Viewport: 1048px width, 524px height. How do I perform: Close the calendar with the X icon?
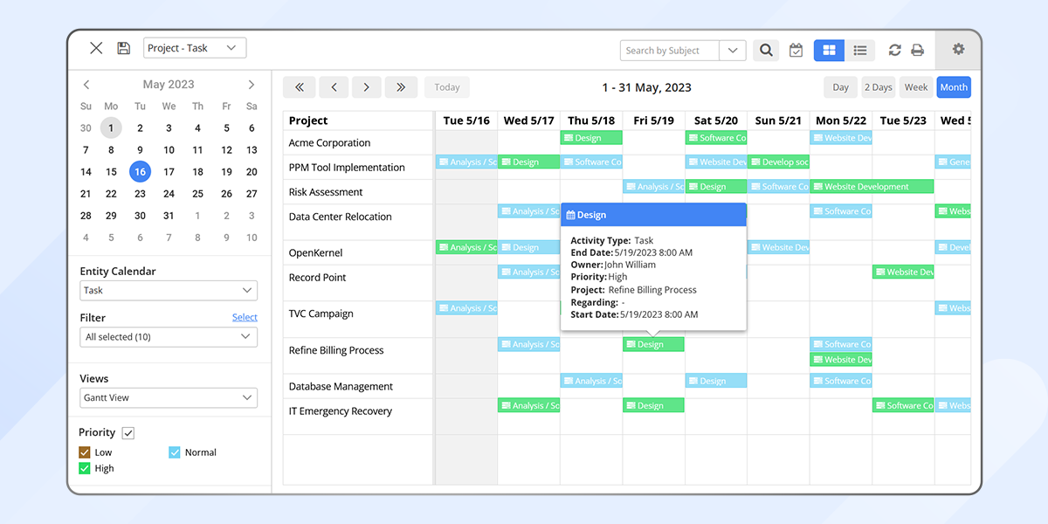pyautogui.click(x=96, y=48)
